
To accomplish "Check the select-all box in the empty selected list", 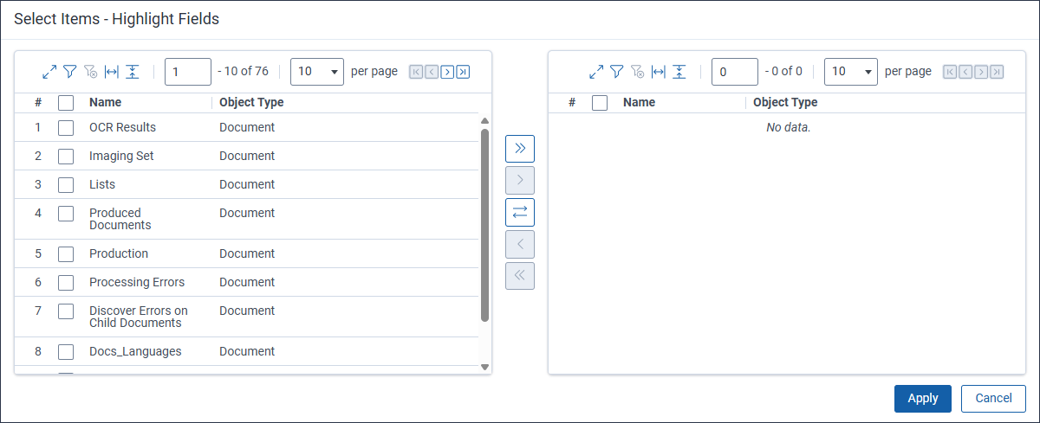I will pyautogui.click(x=600, y=103).
